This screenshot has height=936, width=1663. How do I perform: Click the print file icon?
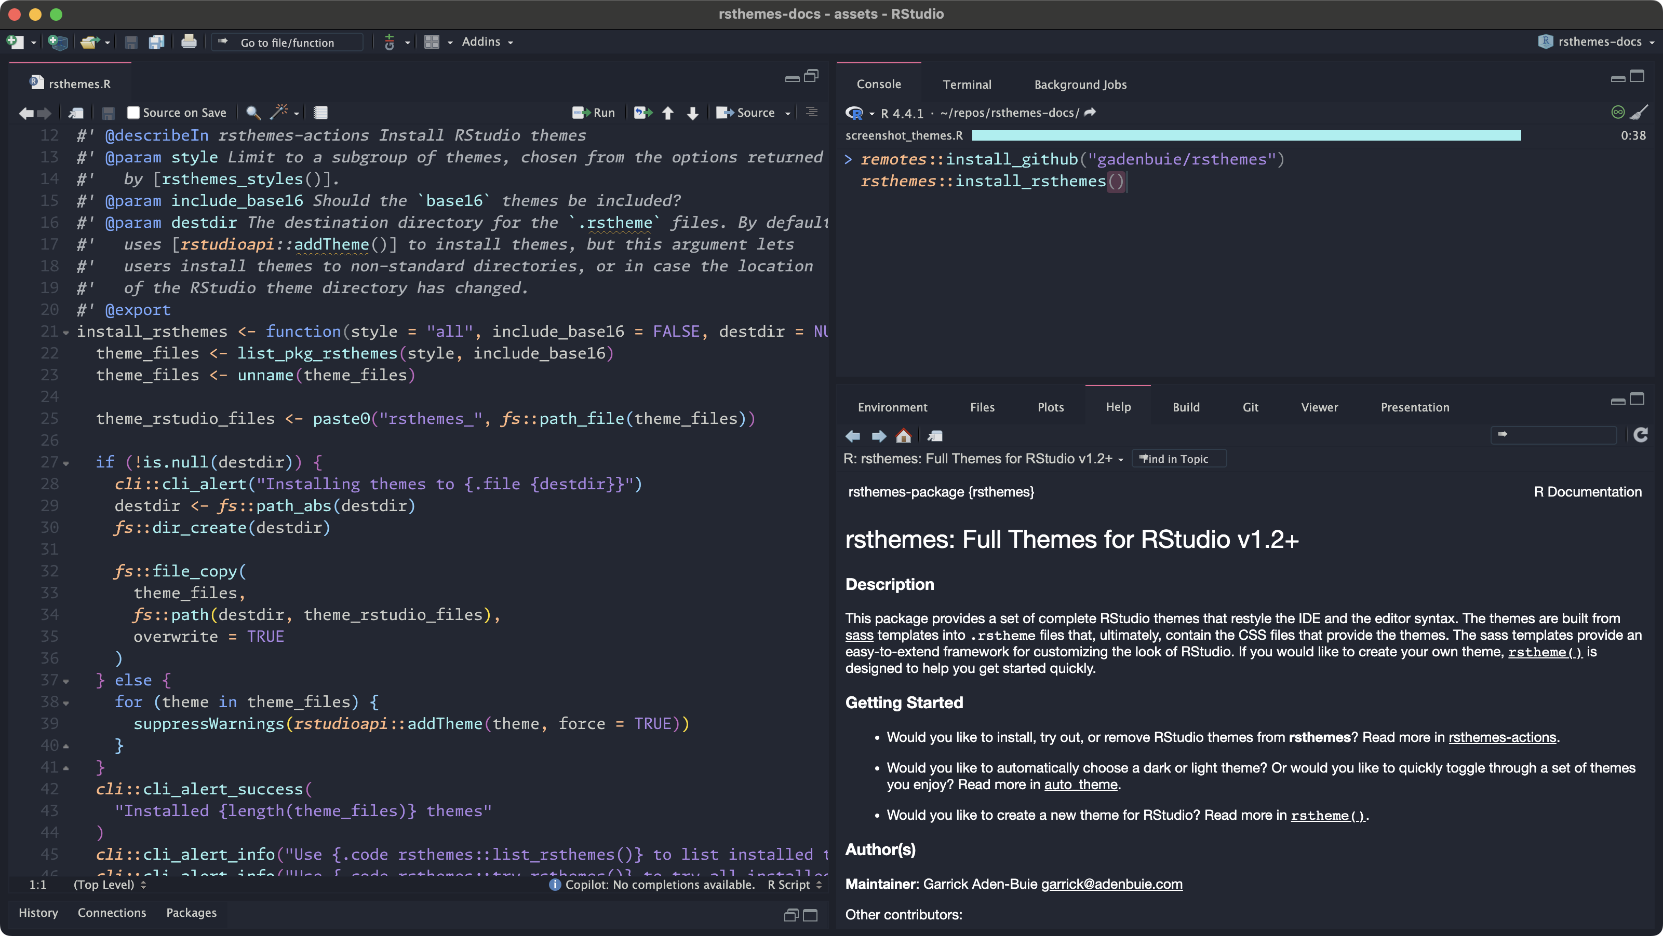coord(189,42)
